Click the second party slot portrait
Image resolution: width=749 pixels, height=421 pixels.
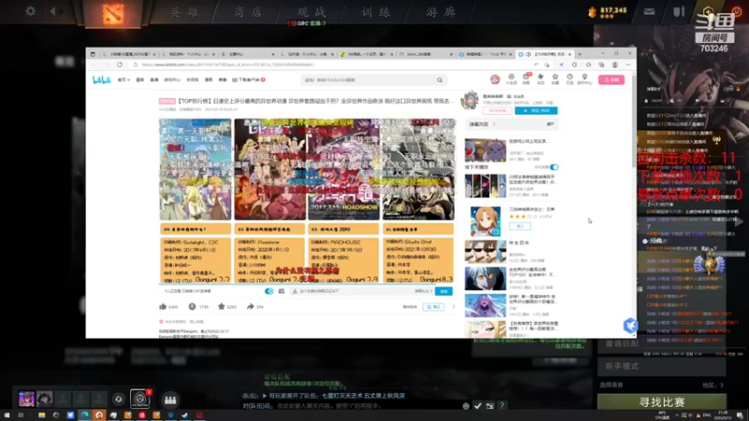coord(44,399)
